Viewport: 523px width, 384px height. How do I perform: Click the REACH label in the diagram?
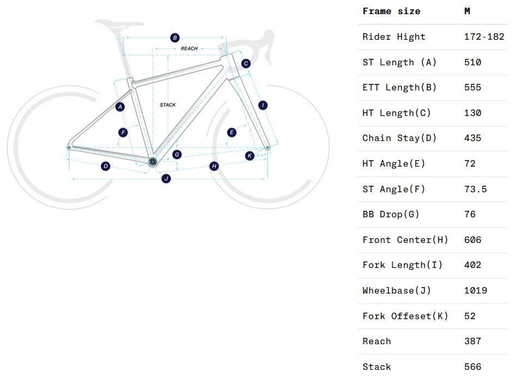(x=189, y=48)
